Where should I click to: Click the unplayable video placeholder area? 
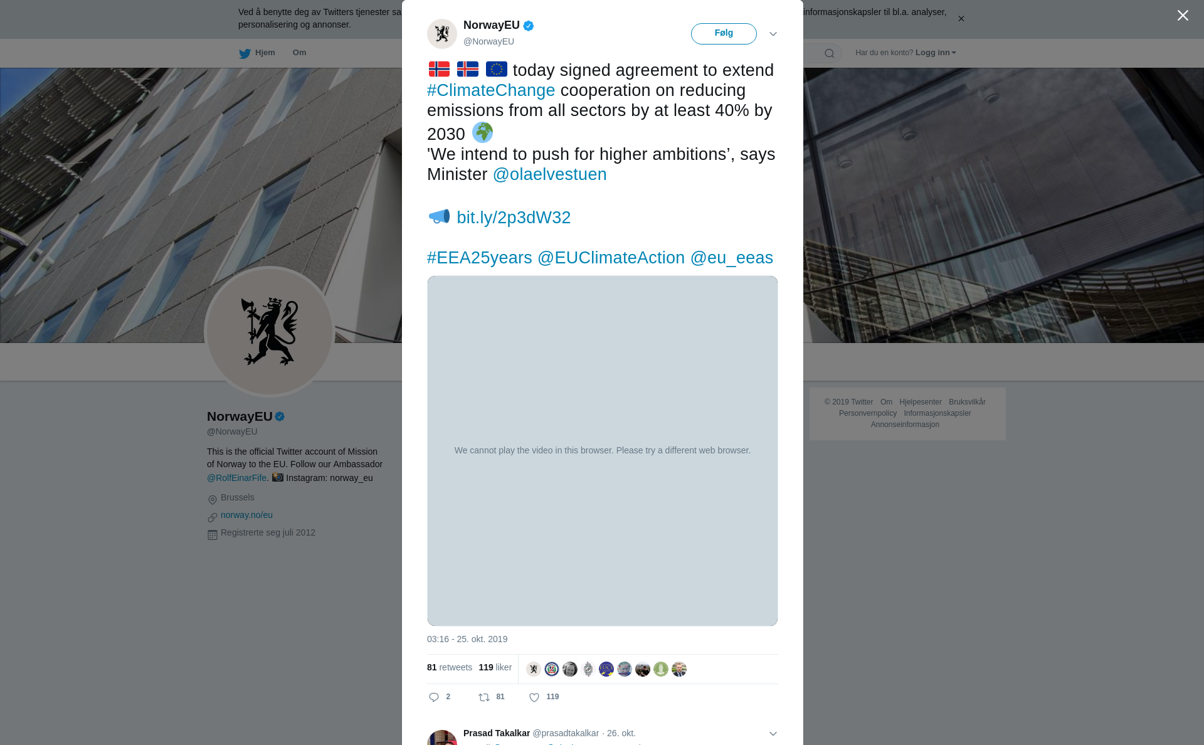(x=603, y=451)
